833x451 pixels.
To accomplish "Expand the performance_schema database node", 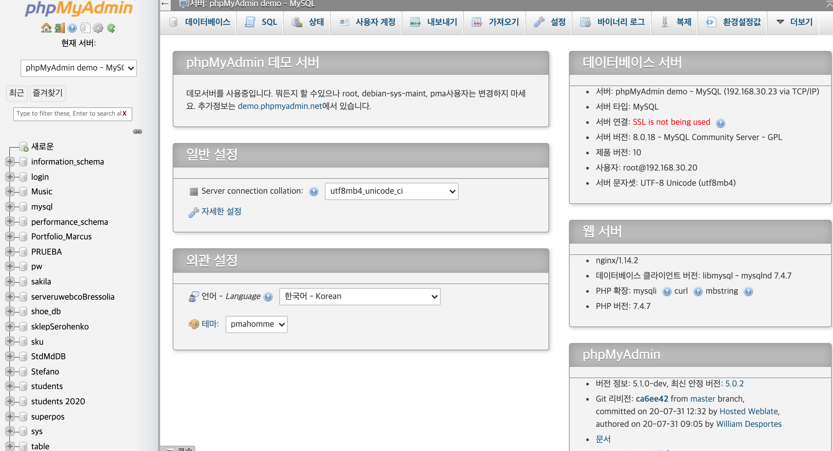I will coord(10,222).
